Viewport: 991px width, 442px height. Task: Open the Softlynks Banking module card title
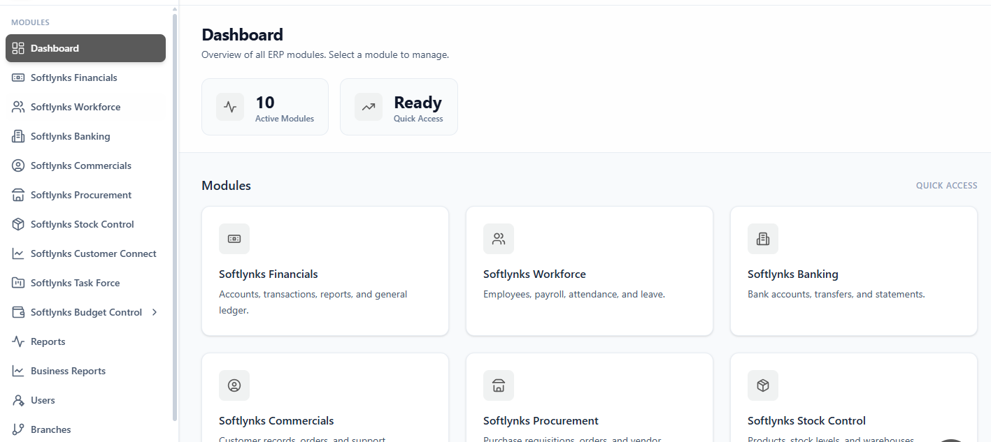(792, 274)
